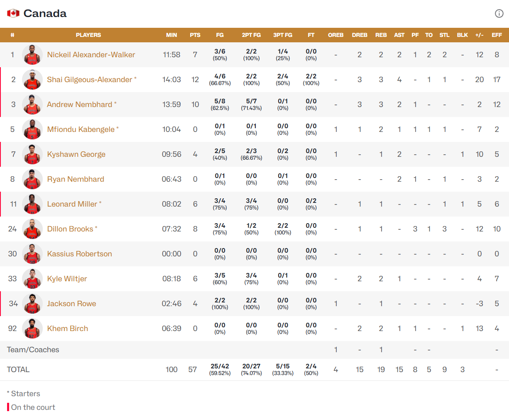The width and height of the screenshot is (509, 419).
Task: Select Khem Birch's 06:39 minutes cell
Action: point(171,329)
